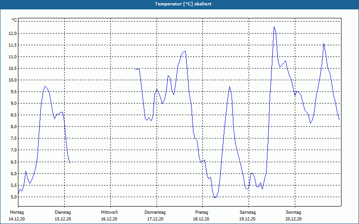This screenshot has width=359, height=224.
Task: Click the Samstag day label
Action: (x=248, y=212)
